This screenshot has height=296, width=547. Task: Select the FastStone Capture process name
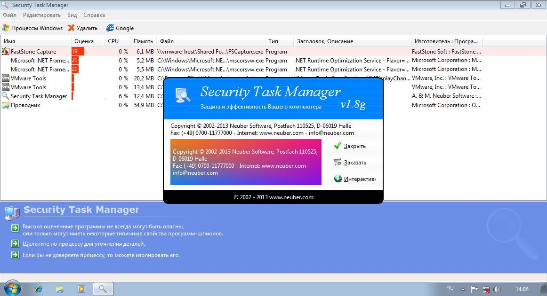point(33,52)
